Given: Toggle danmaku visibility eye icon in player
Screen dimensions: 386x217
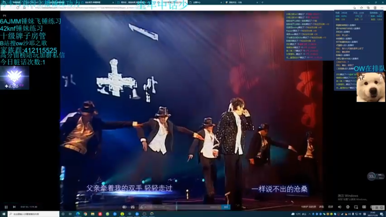Looking at the screenshot, I should tap(124, 207).
